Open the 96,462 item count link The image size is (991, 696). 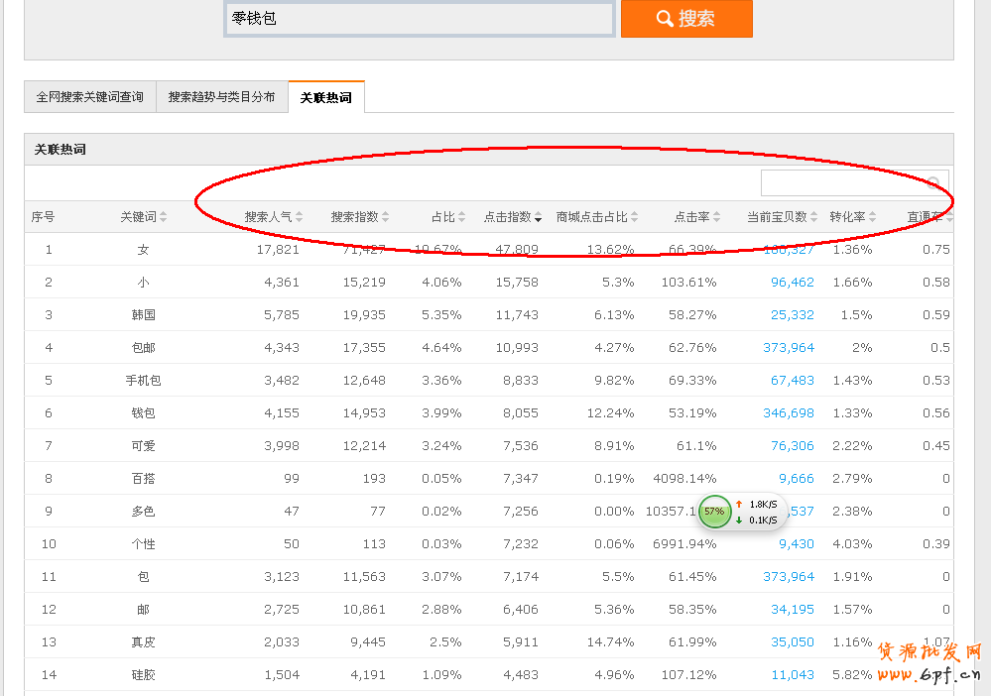tap(792, 283)
